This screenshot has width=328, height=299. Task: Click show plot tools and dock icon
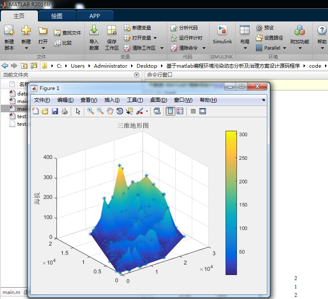tap(202, 111)
